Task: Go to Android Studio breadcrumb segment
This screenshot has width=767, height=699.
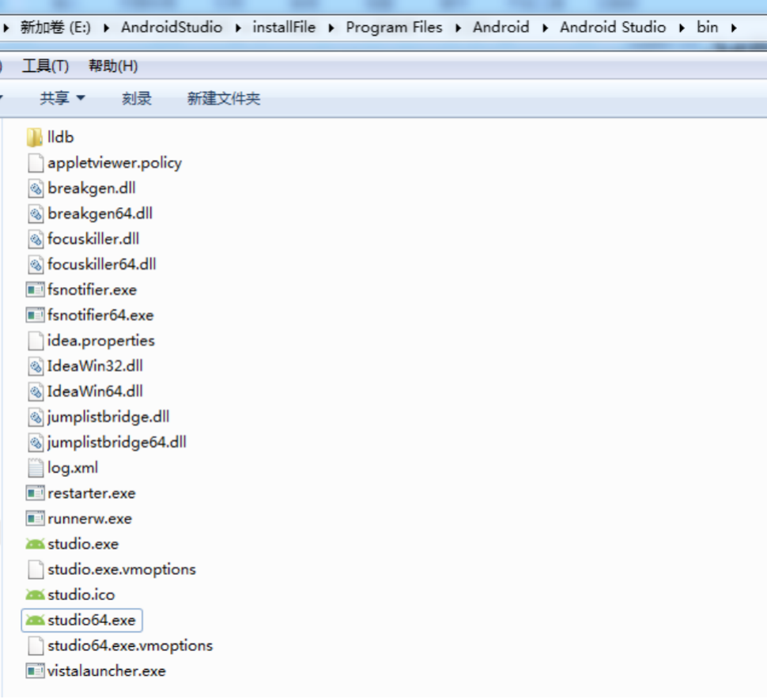Action: 613,28
